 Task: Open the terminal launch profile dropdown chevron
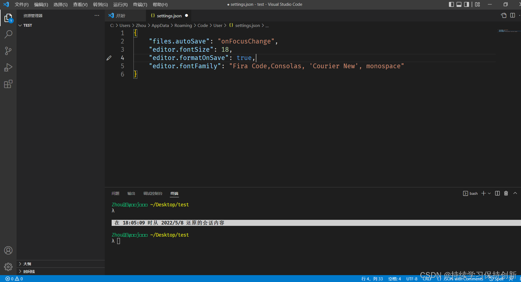pos(489,193)
